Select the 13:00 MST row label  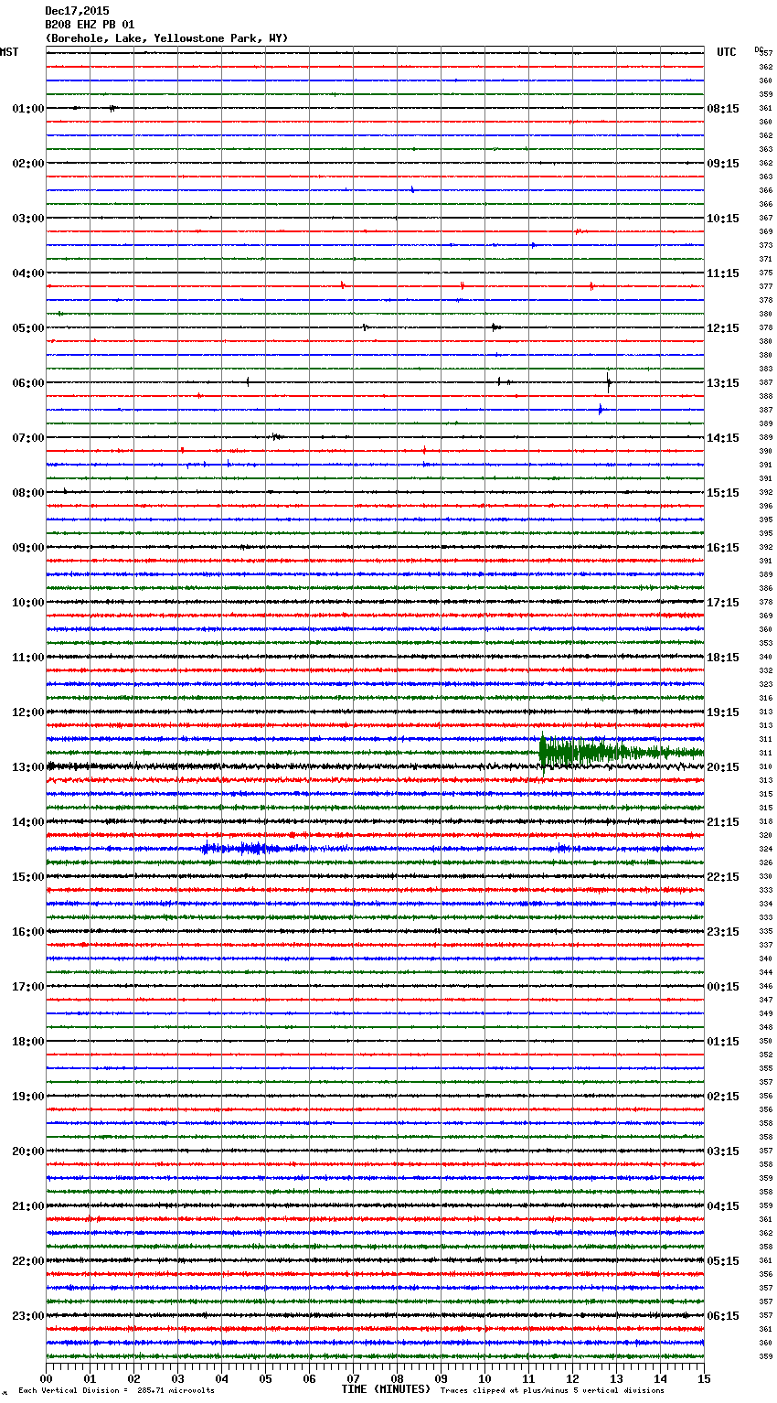pos(28,767)
